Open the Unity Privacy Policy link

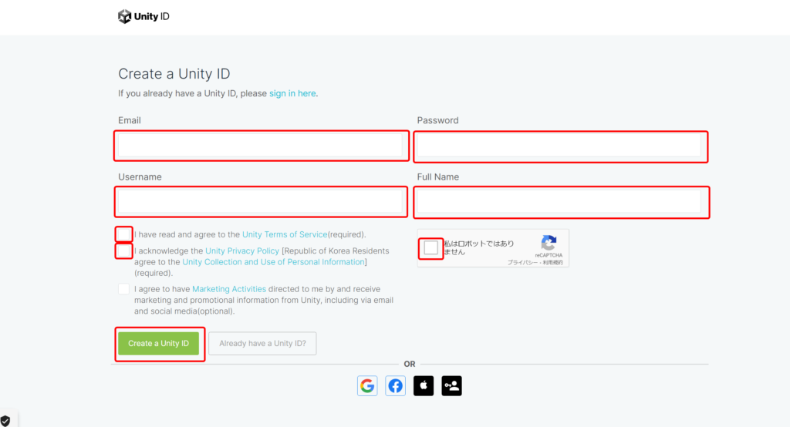[x=242, y=250]
